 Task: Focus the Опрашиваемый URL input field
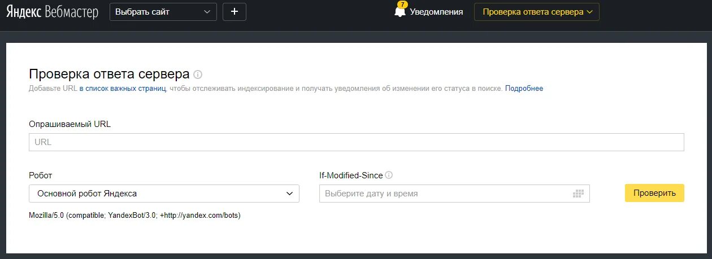point(357,142)
